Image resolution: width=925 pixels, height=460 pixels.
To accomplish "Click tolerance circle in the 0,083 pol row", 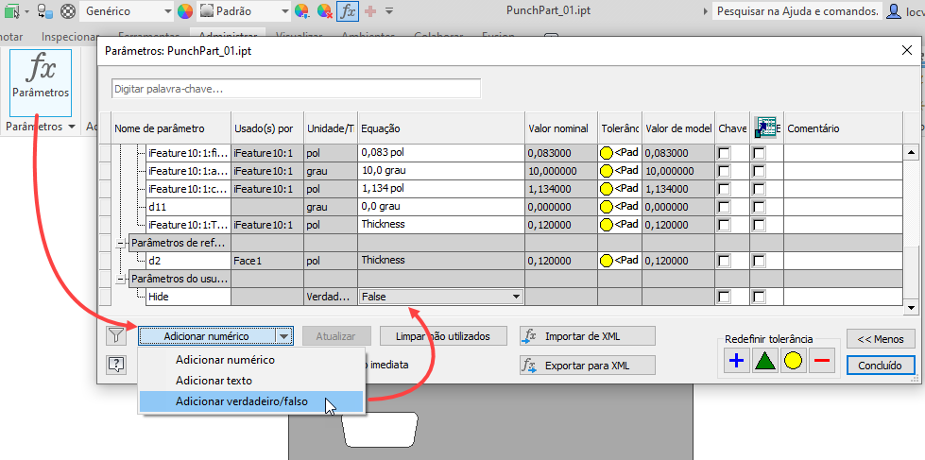I will (607, 153).
